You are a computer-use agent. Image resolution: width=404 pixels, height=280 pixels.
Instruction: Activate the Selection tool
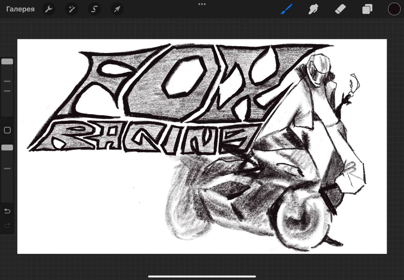[94, 9]
